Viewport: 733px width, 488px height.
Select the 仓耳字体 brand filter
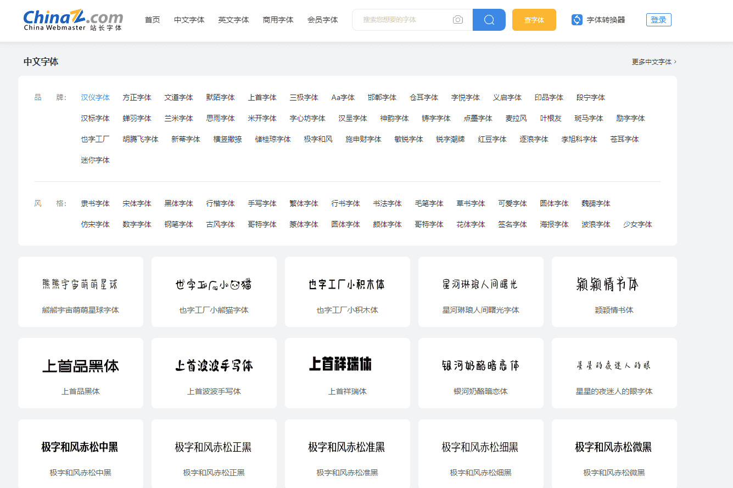point(424,97)
